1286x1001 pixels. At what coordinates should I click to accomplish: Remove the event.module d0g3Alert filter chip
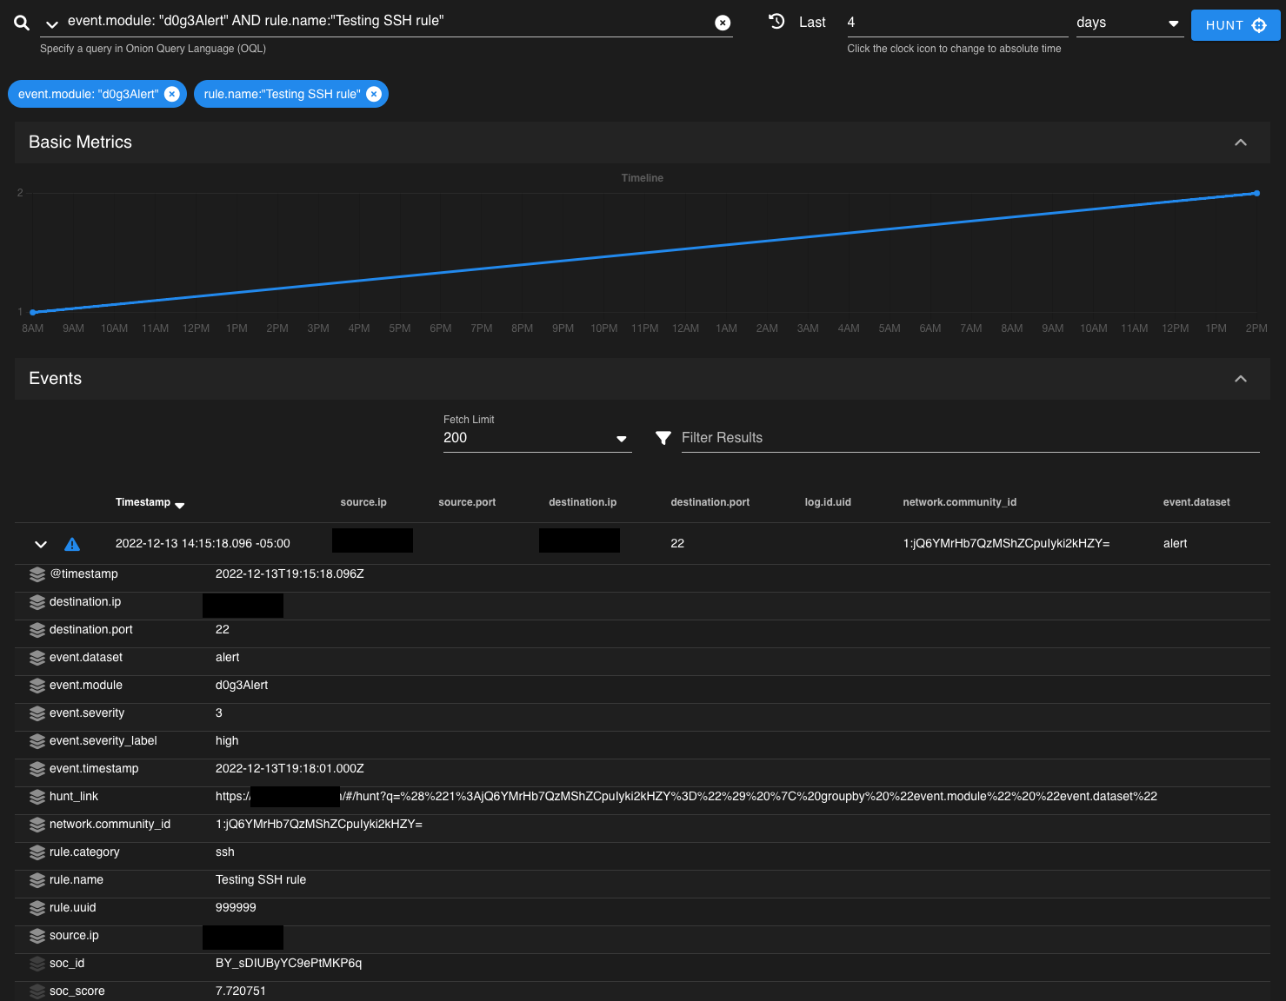(172, 94)
